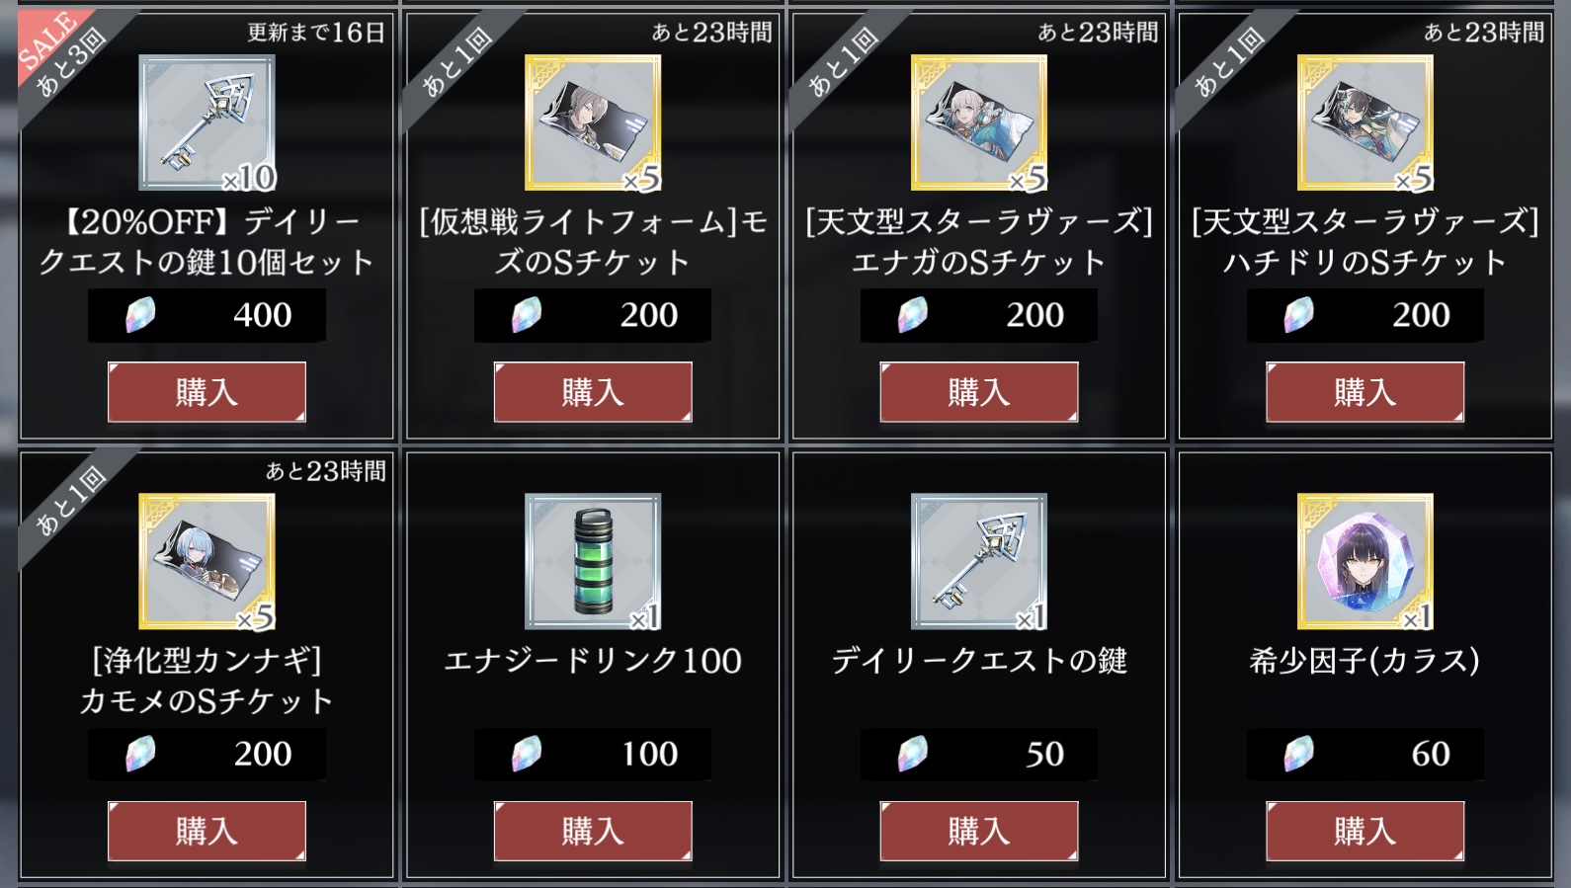Buy エナジードリンク100 for 100 gems
The image size is (1571, 888).
click(593, 831)
